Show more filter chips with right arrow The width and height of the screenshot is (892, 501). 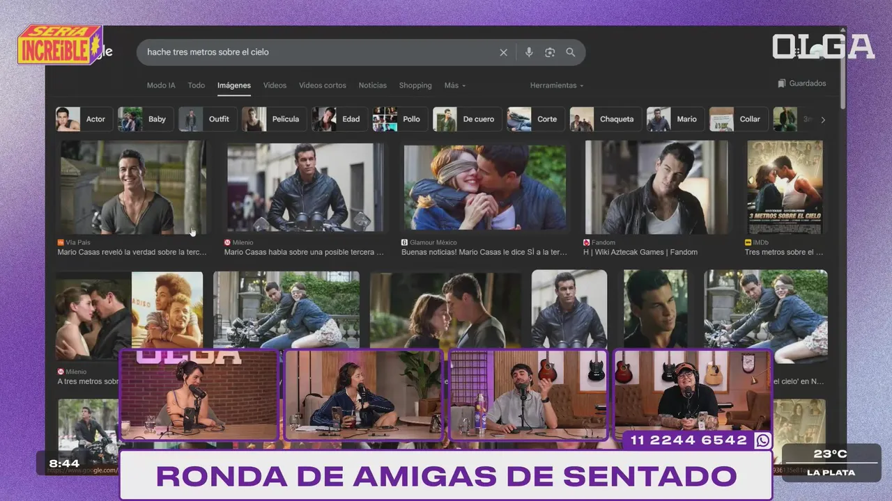click(823, 120)
